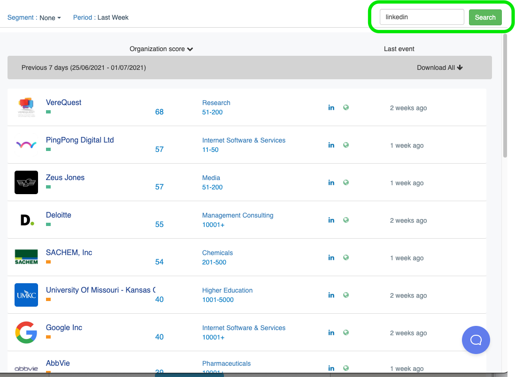Click the Chemicals industry label
Viewport: 515px width, 377px height.
tap(217, 253)
